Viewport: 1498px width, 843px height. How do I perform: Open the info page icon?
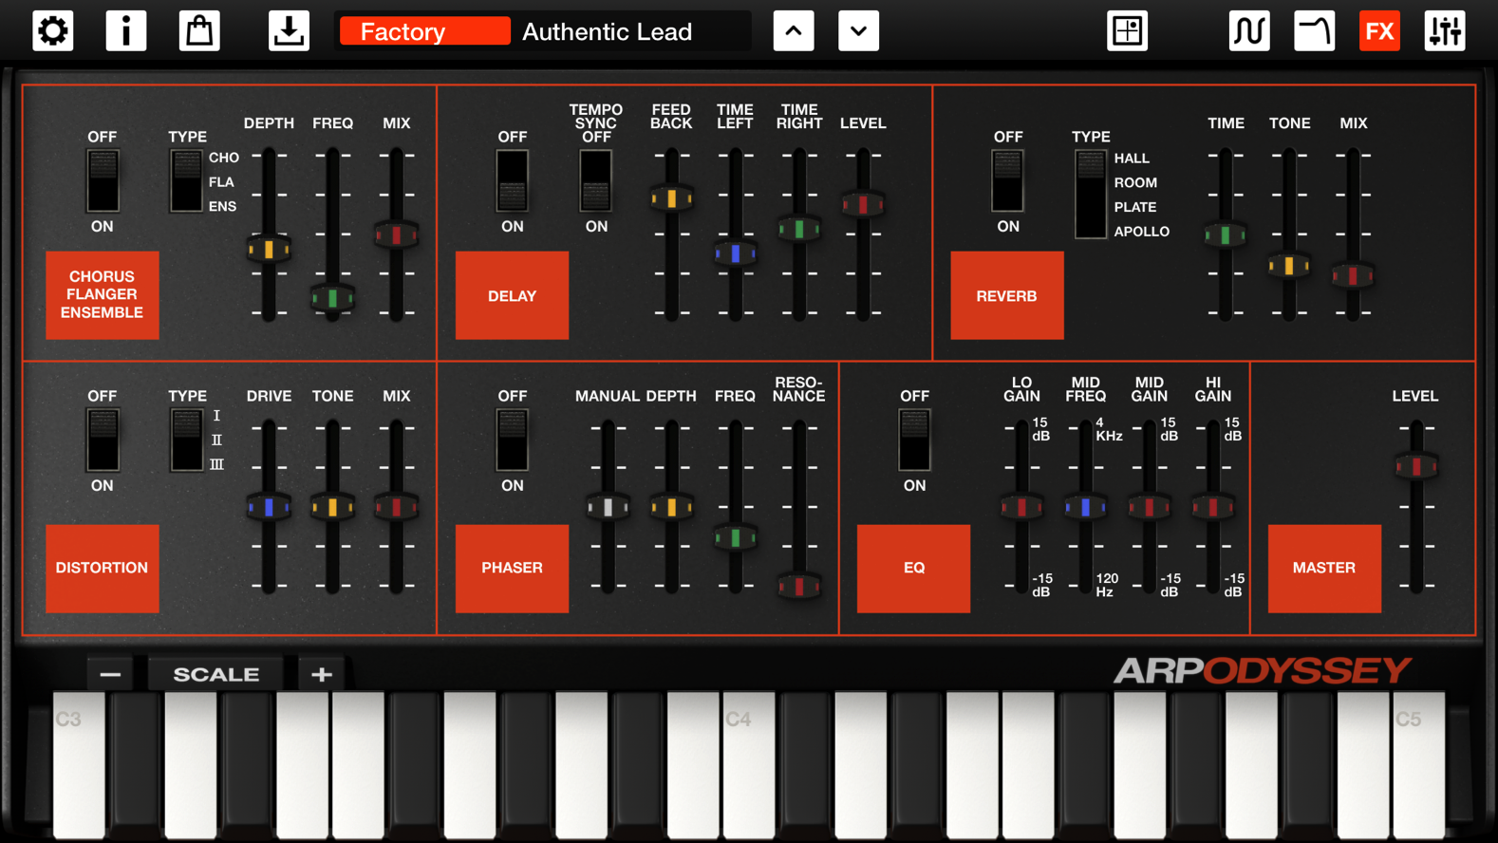point(126,31)
